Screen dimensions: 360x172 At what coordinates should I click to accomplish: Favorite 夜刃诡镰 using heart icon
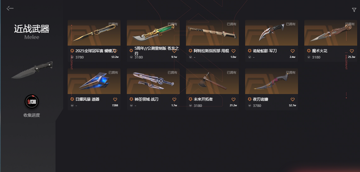[x=293, y=99]
